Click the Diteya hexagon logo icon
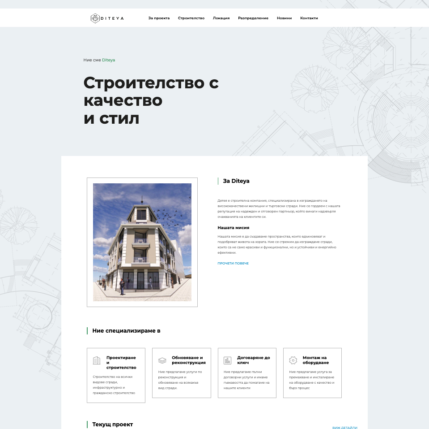Image resolution: width=429 pixels, height=429 pixels. (x=95, y=18)
